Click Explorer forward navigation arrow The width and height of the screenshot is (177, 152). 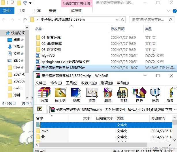pyautogui.click(x=12, y=20)
